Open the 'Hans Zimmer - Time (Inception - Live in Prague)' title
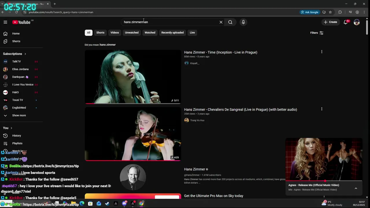Image resolution: width=370 pixels, height=208 pixels. point(221,52)
